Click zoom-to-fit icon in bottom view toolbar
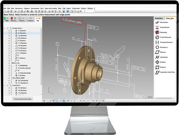 point(103,101)
